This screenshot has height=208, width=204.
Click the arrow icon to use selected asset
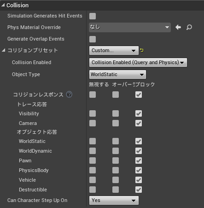coord(178,27)
